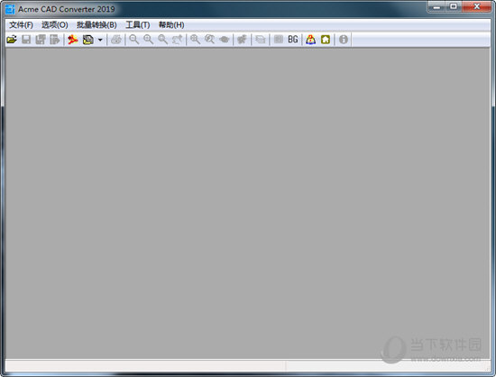The width and height of the screenshot is (496, 377).
Task: Open the 文件(F) menu
Action: 22,24
